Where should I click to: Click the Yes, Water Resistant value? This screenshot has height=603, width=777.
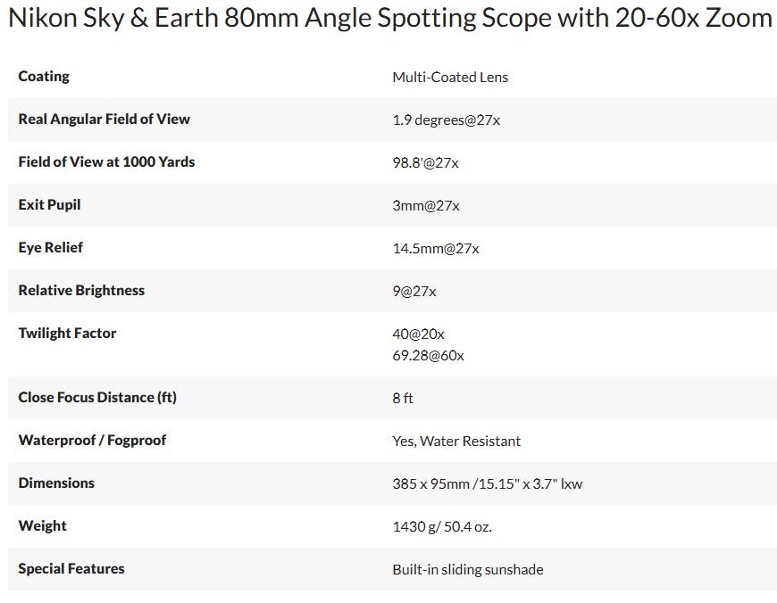tap(456, 442)
